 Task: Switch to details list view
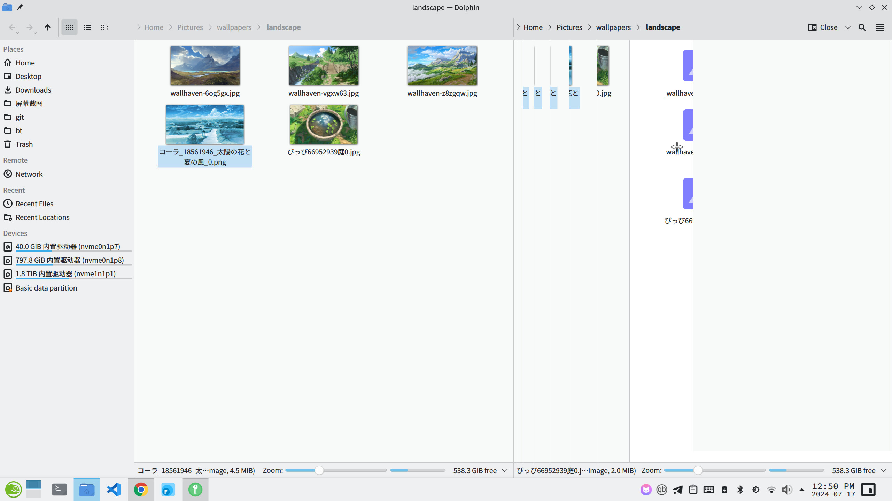click(87, 27)
